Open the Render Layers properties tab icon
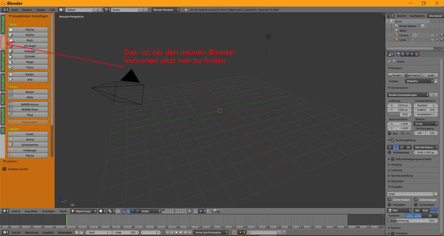Screen dimensions: 444x236 (x=403, y=54)
